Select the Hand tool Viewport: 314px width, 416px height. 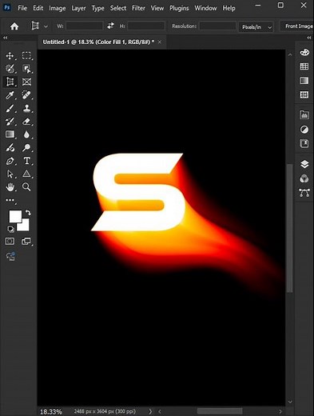10,187
